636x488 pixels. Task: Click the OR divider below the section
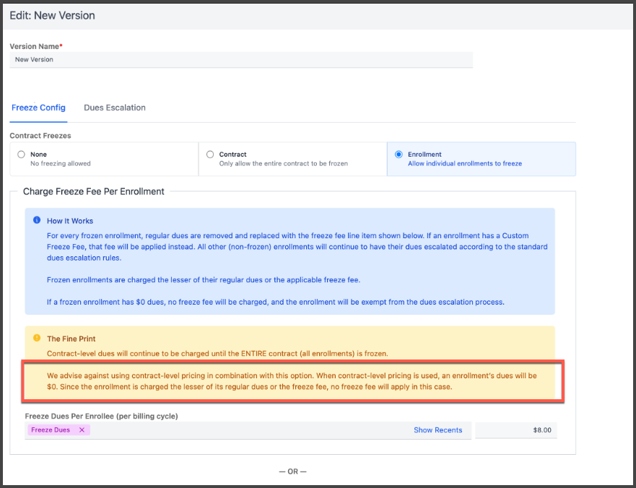(292, 471)
